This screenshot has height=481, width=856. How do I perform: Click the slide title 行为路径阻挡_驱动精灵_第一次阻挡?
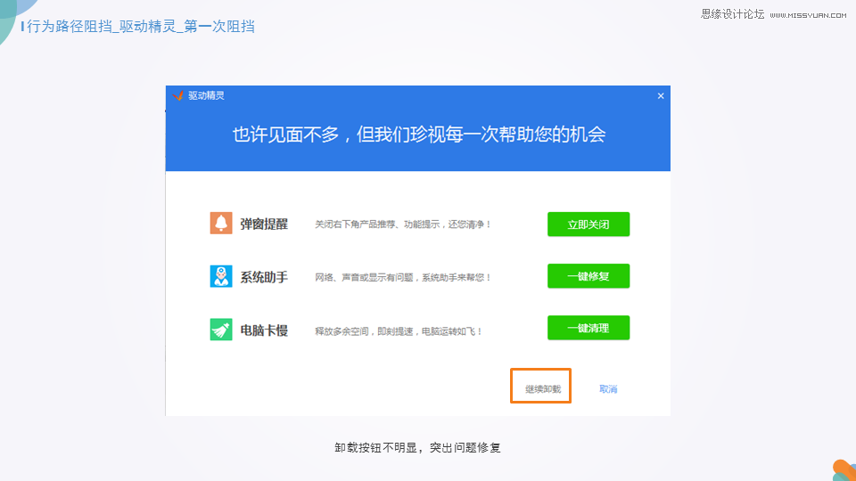click(x=140, y=26)
